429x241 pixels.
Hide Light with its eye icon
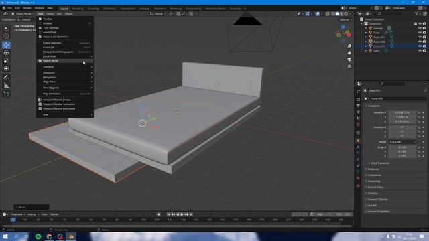tap(420, 51)
